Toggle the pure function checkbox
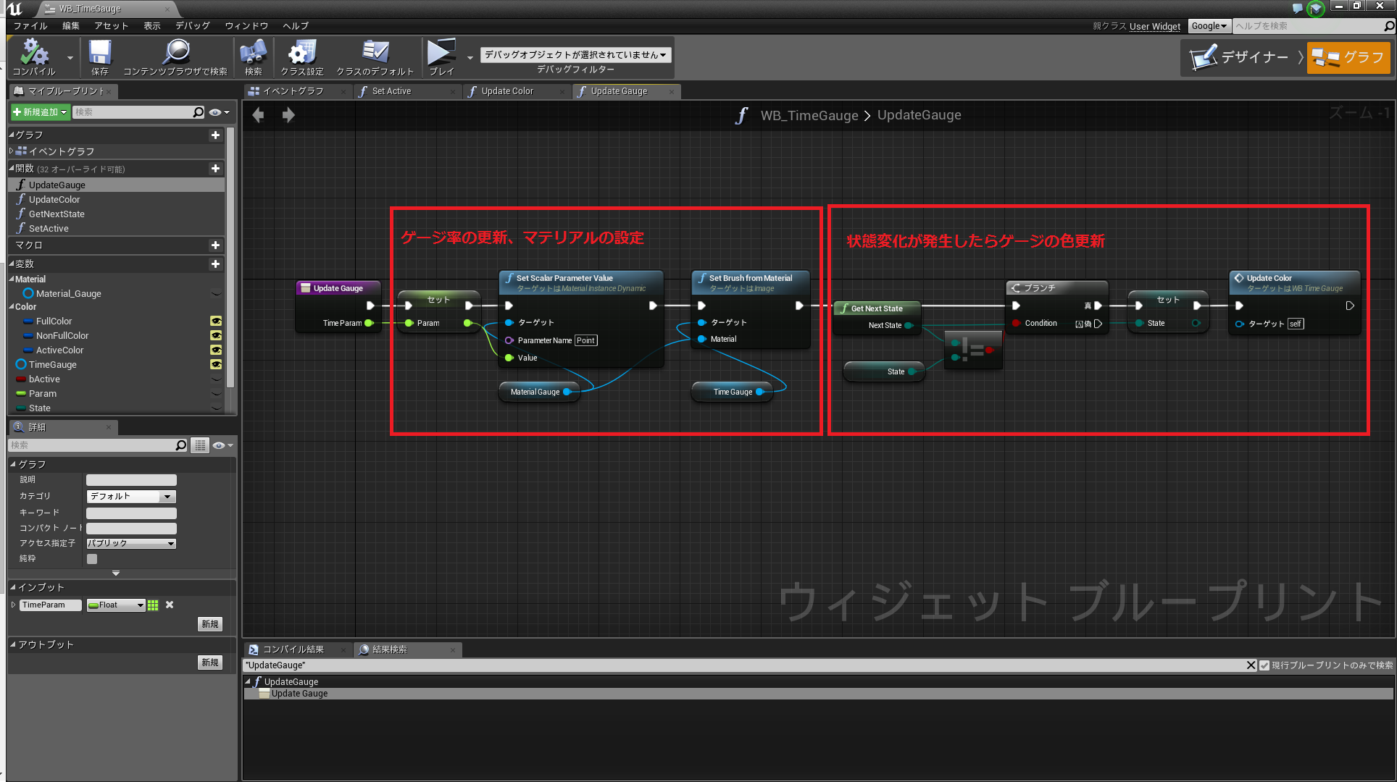This screenshot has width=1397, height=782. (x=92, y=559)
